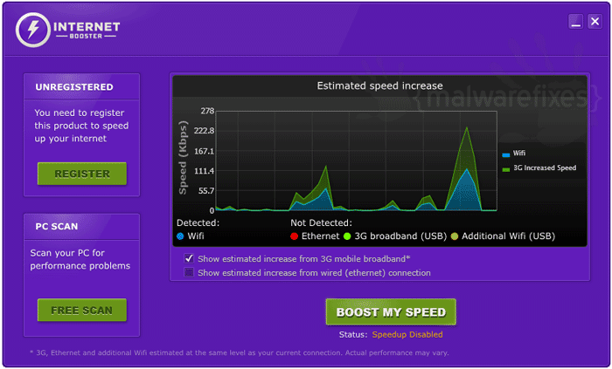Click the INTERNET BOOSTER title text

coord(87,30)
